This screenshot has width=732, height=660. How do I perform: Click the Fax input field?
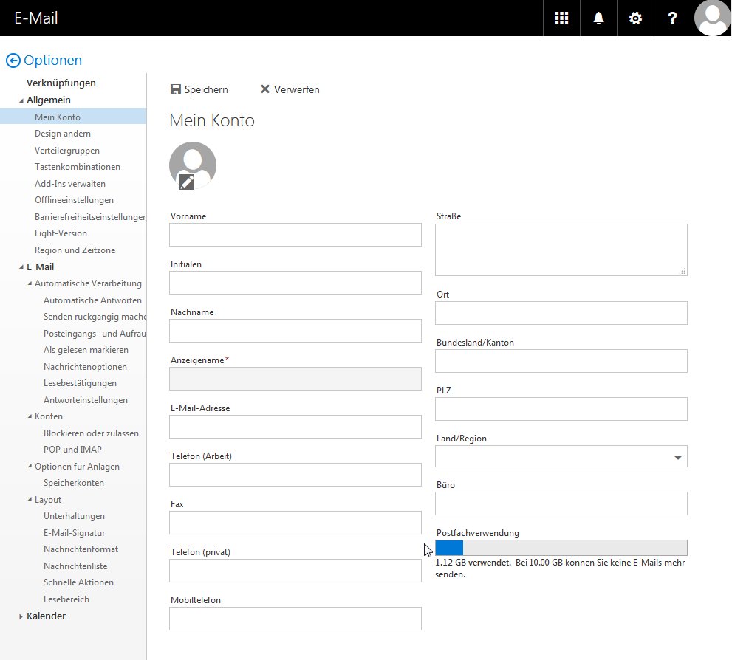click(295, 523)
